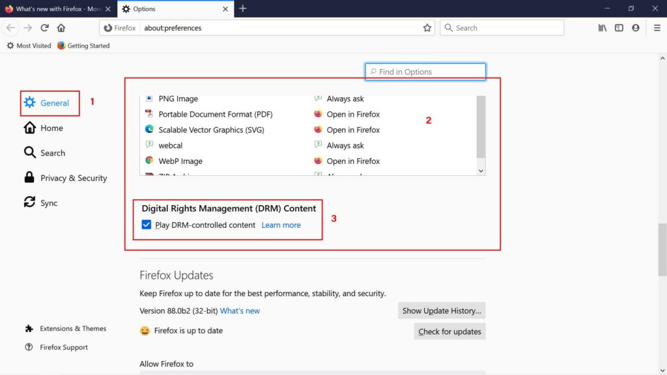Click the WebP Chrome file type icon
This screenshot has width=667, height=375.
(x=149, y=160)
